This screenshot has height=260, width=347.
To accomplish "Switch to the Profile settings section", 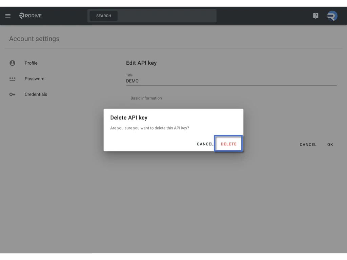I will pyautogui.click(x=31, y=63).
